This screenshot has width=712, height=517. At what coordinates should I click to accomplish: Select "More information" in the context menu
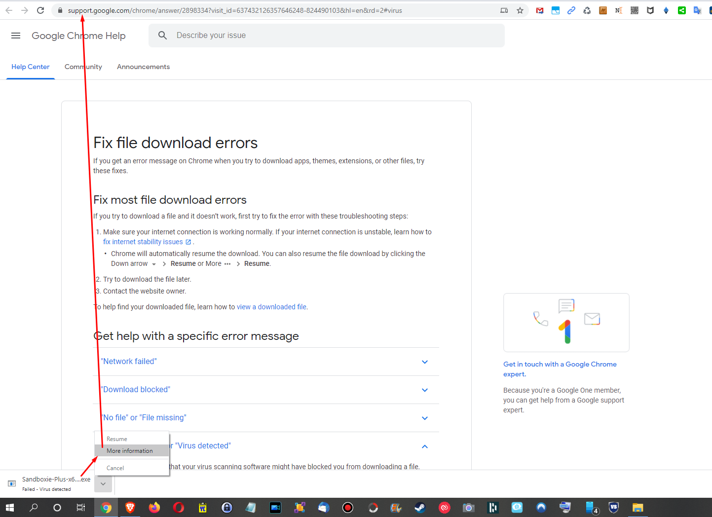coord(130,450)
